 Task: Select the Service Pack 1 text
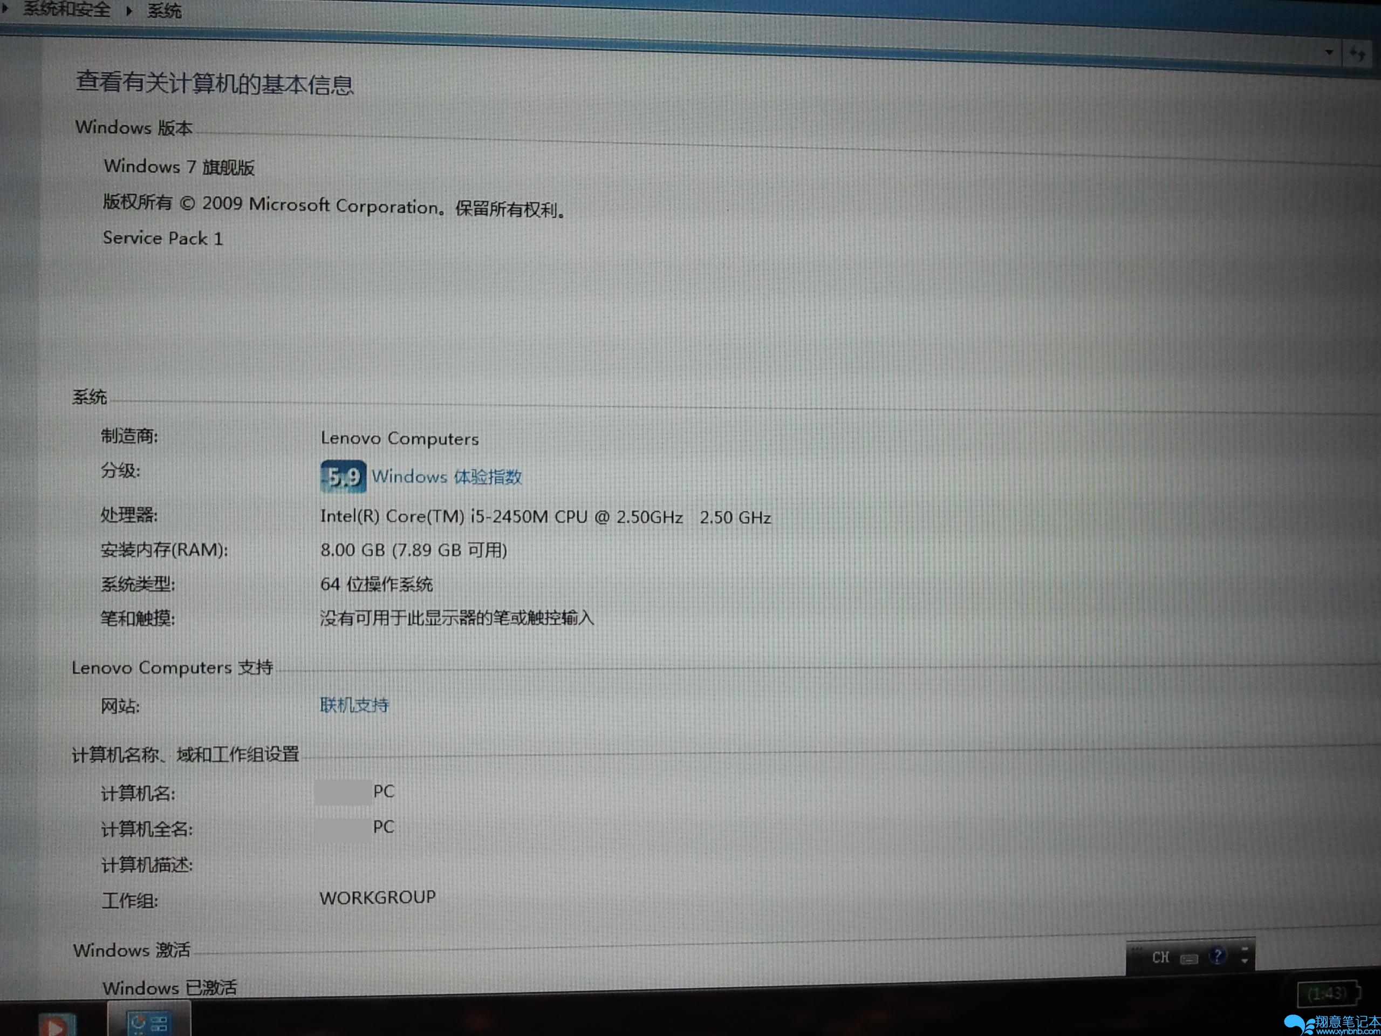(x=162, y=238)
